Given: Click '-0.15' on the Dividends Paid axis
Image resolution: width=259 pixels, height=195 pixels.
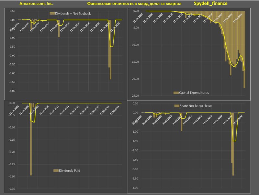Looking at the screenshot, I should (x=12, y=140).
